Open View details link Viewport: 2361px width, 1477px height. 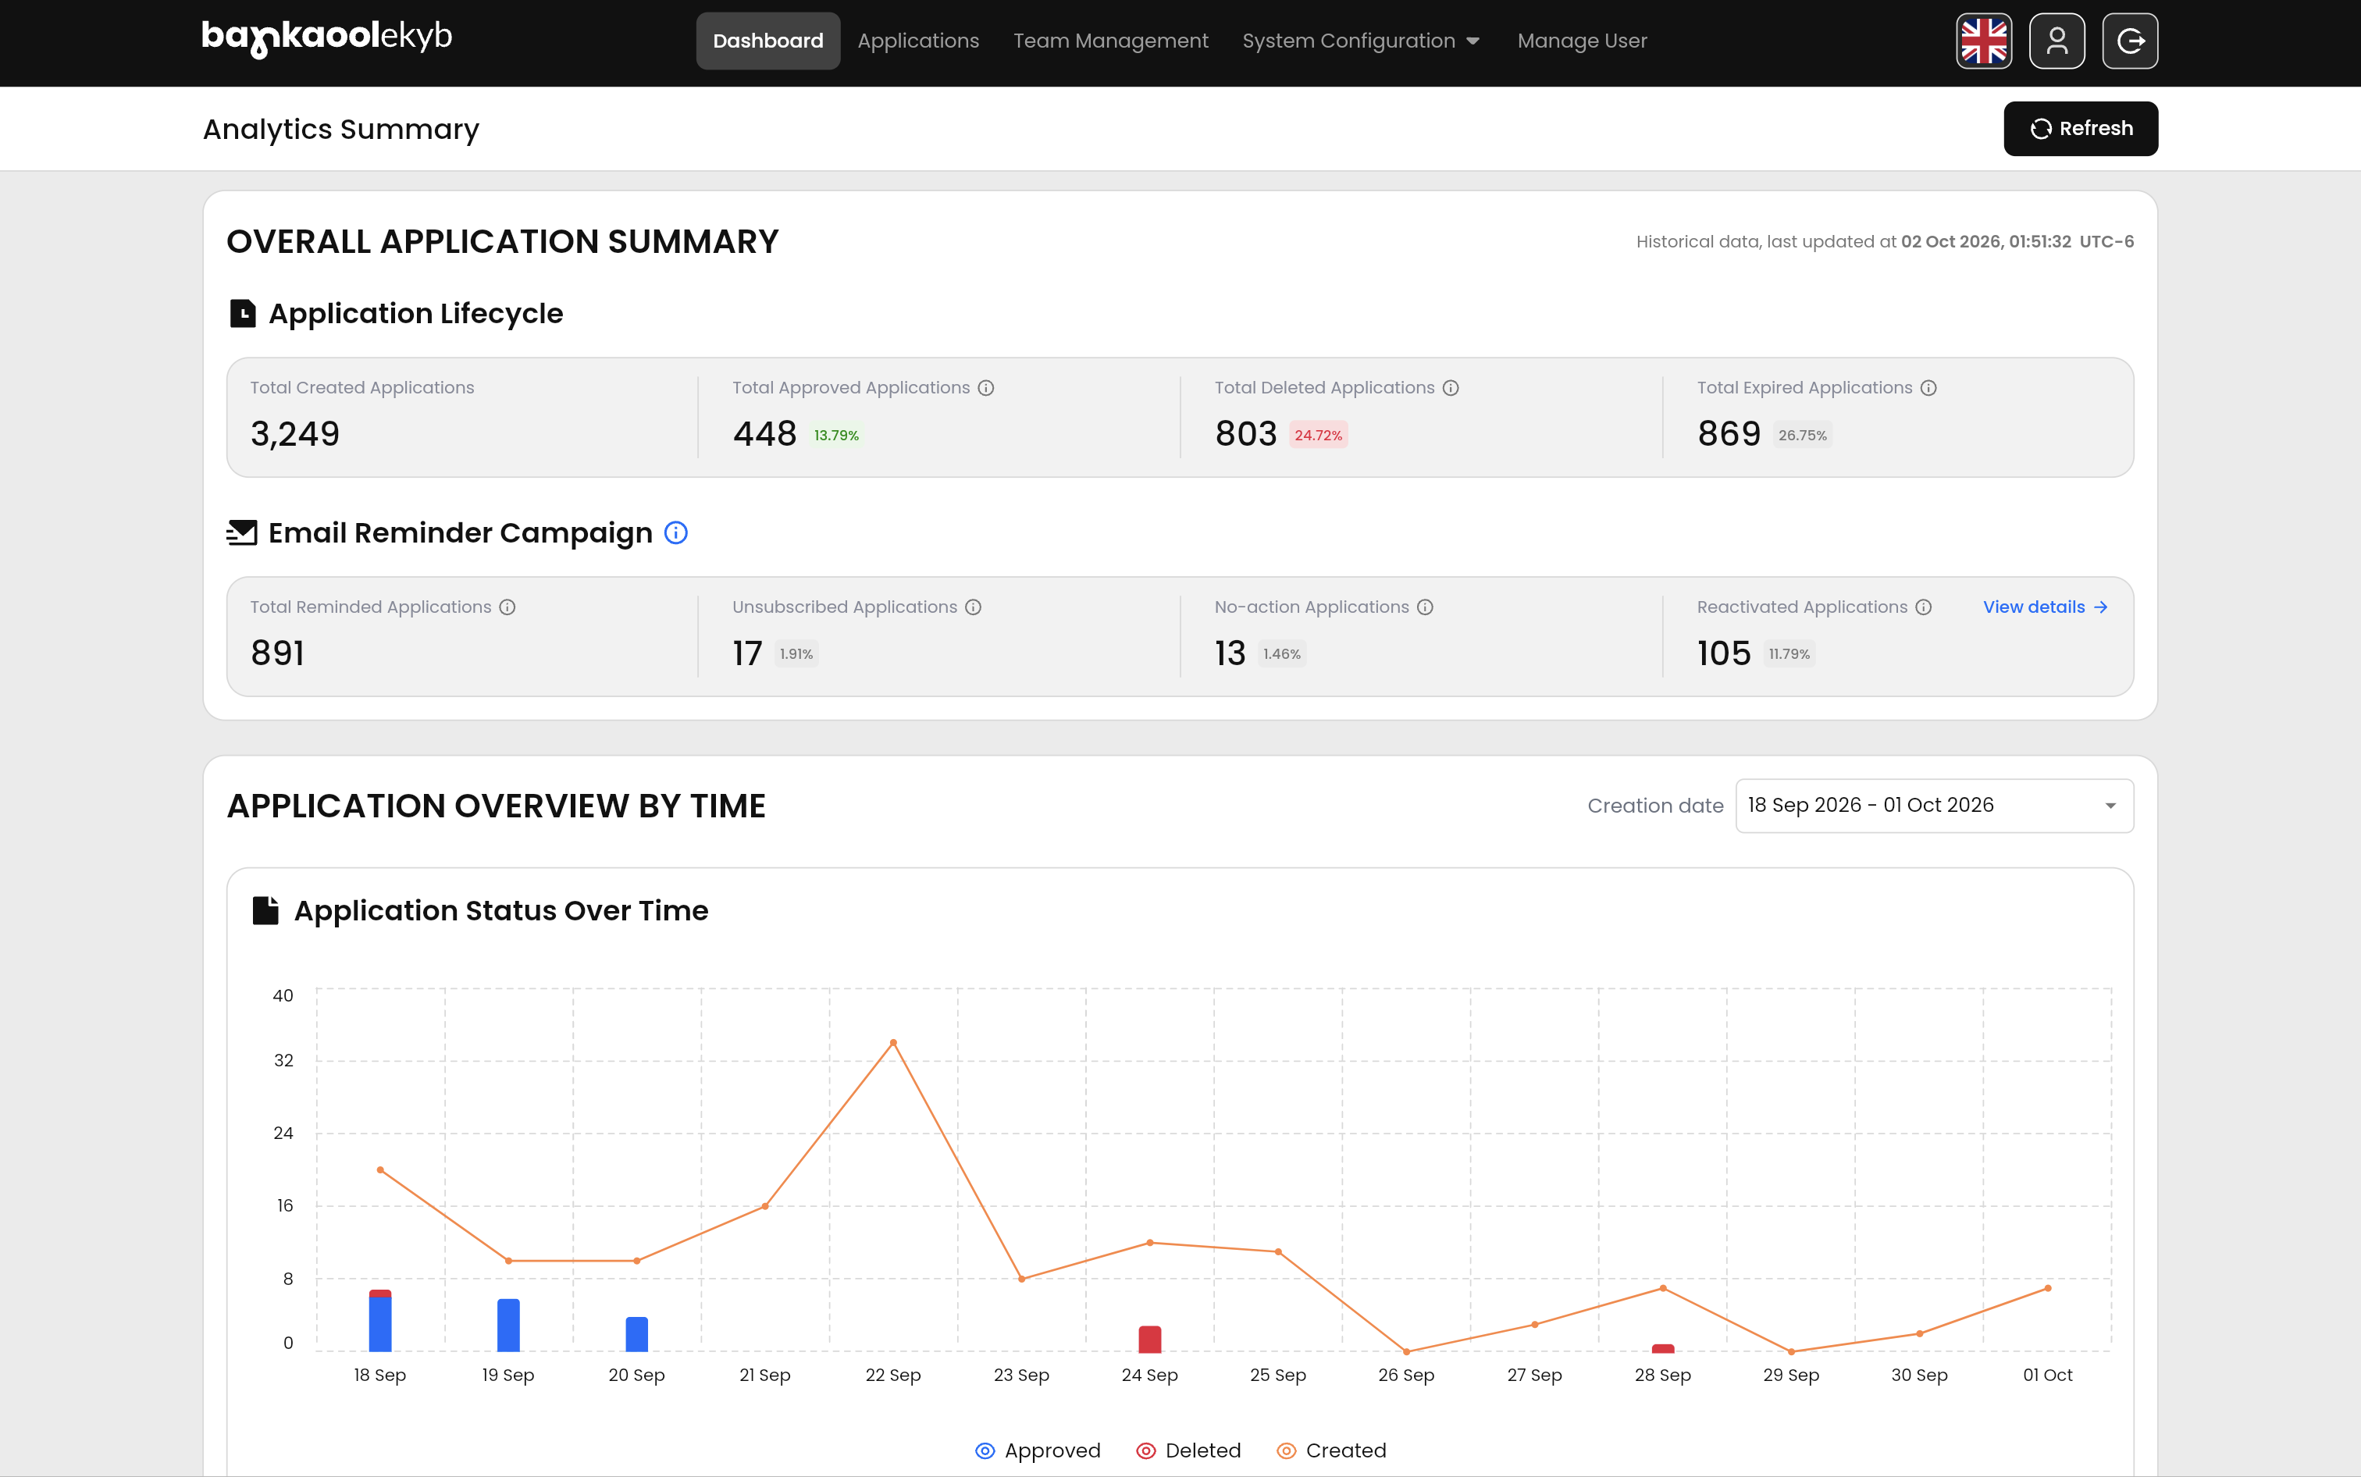pyautogui.click(x=2046, y=607)
